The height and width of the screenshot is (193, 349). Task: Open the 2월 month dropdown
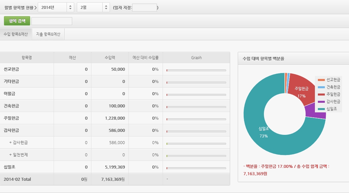point(93,7)
